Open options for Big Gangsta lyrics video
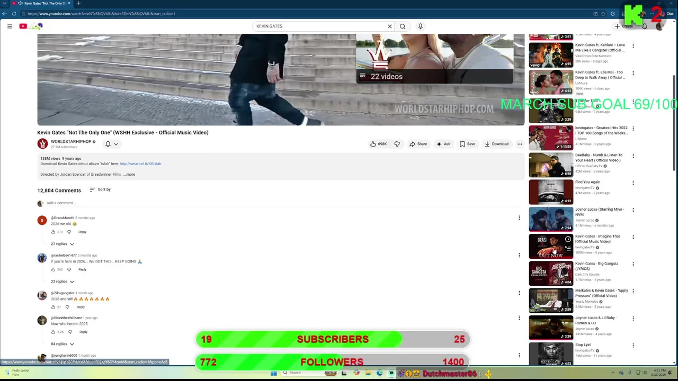The height and width of the screenshot is (381, 678). (x=633, y=264)
